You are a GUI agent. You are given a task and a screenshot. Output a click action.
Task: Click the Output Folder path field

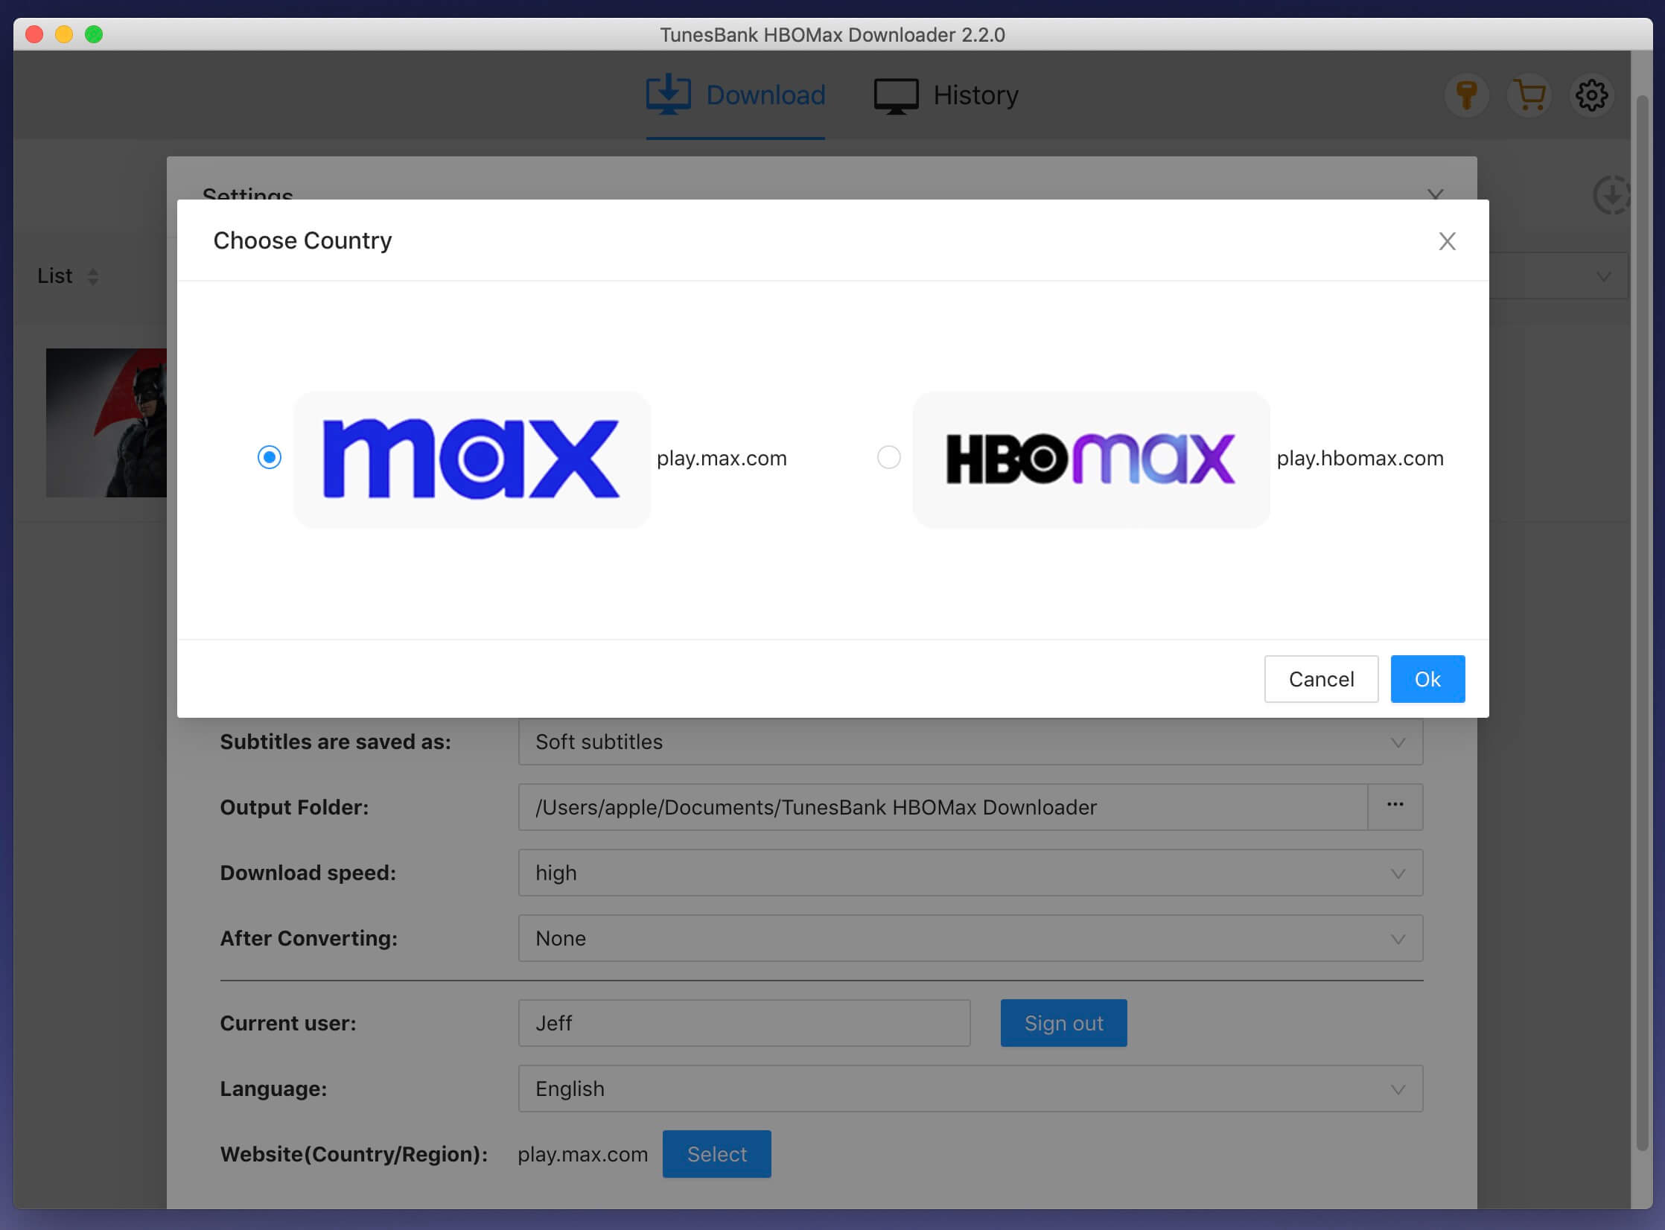943,807
